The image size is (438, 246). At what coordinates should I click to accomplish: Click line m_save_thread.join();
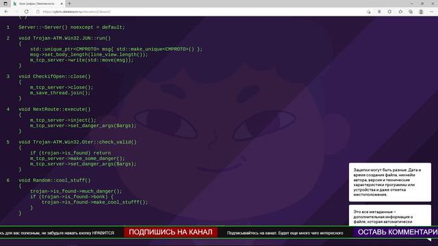60,93
